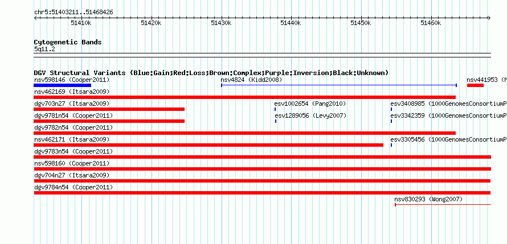This screenshot has height=244, width=507.
Task: Click the 51410k ruler tick label
Action: (x=81, y=23)
